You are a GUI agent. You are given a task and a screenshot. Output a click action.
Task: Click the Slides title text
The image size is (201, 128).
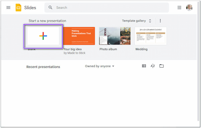click(30, 8)
